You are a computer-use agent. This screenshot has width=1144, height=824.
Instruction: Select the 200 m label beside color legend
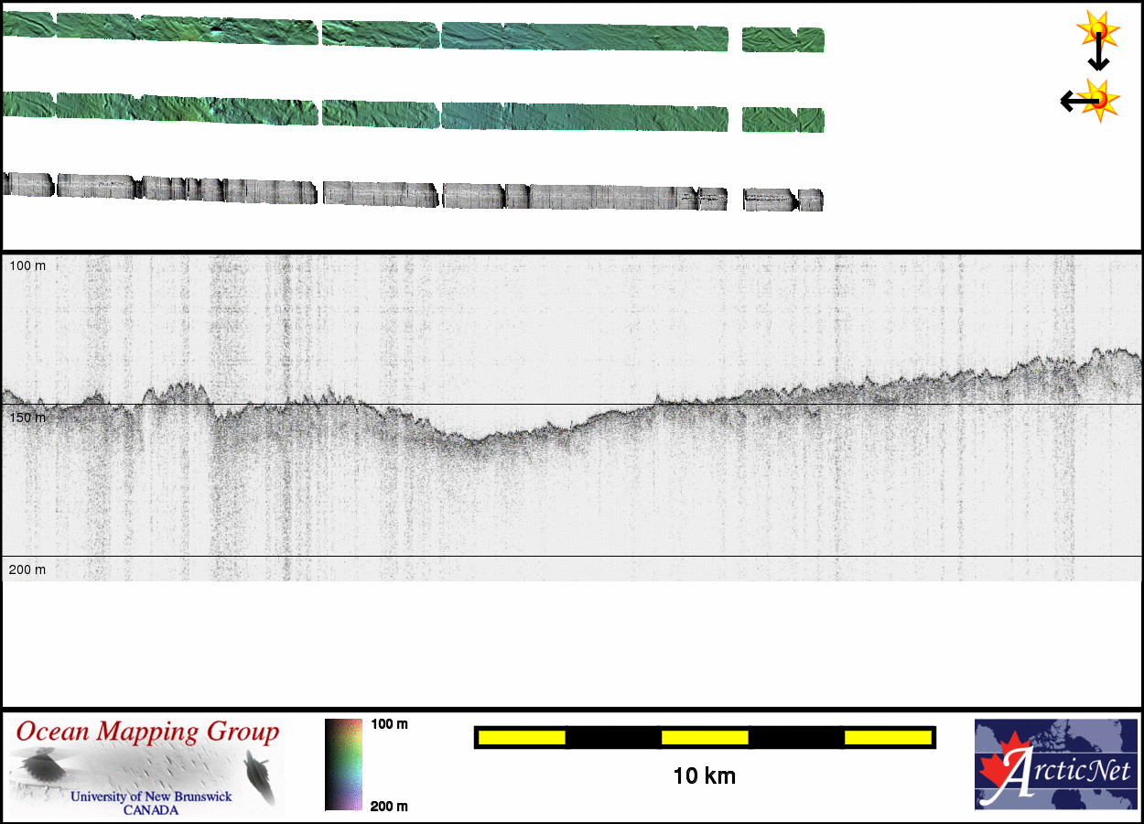[389, 806]
